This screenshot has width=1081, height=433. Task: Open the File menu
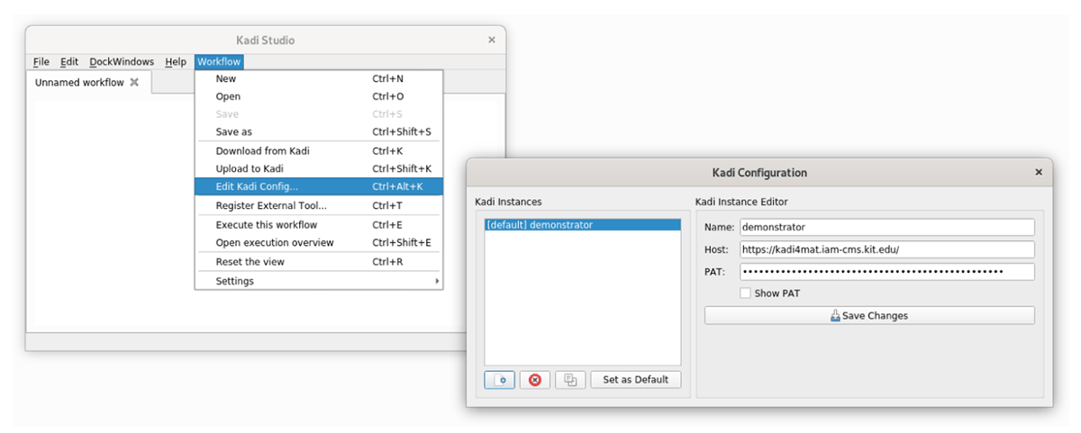[41, 62]
